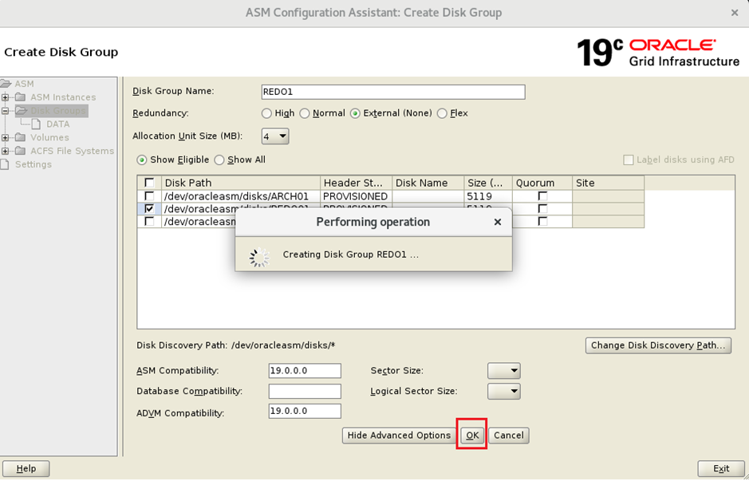
Task: Open the Allocation Unit Size dropdown
Action: click(275, 136)
